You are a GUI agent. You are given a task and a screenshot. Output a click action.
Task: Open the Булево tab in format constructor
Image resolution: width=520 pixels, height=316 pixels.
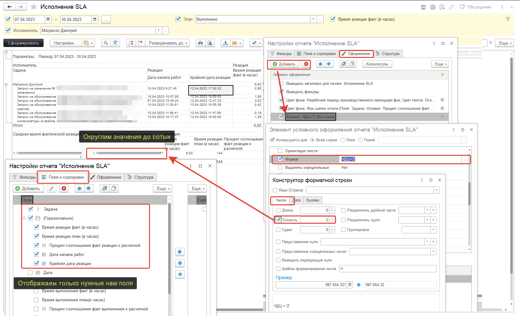click(x=313, y=200)
